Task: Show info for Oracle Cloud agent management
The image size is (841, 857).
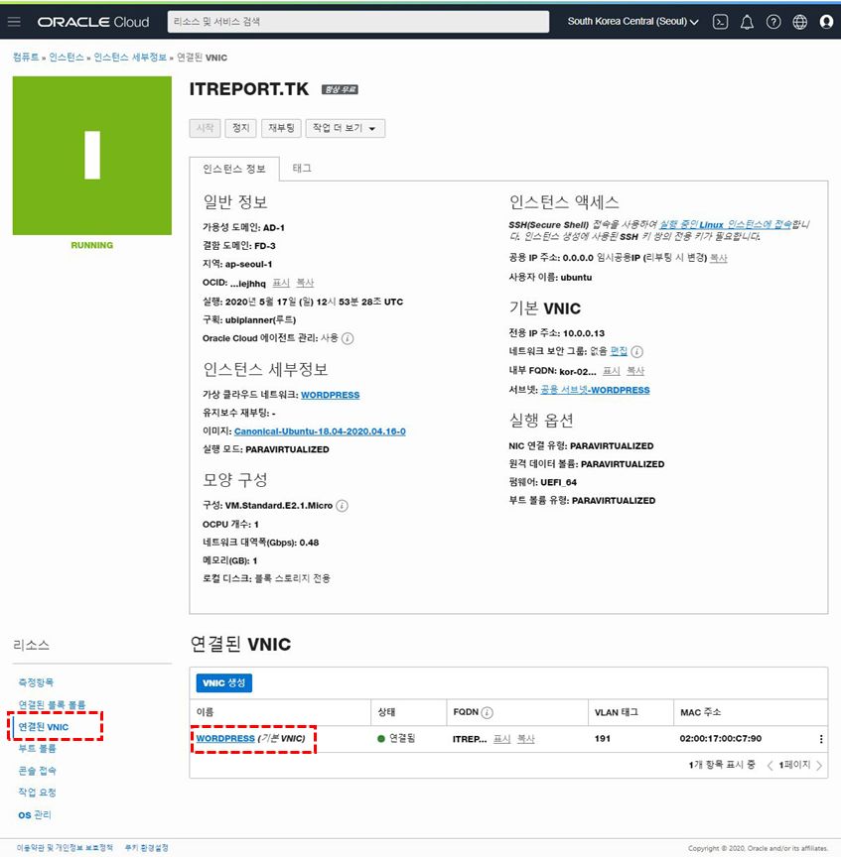Action: [x=348, y=338]
